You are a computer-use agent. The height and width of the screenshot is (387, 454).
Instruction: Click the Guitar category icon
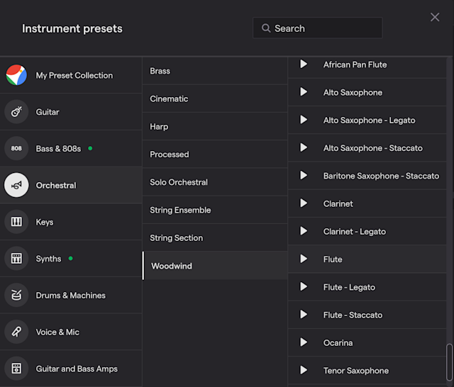point(16,112)
